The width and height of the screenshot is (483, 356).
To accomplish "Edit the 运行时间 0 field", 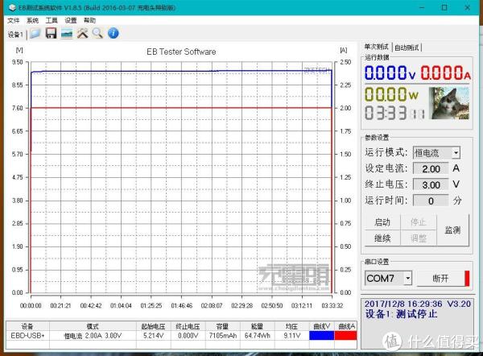I will coord(431,201).
